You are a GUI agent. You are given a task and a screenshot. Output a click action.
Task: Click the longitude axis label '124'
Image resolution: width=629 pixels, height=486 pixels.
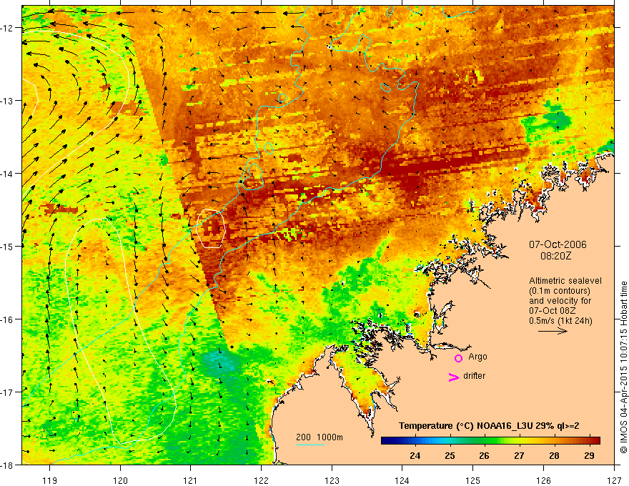pos(402,480)
